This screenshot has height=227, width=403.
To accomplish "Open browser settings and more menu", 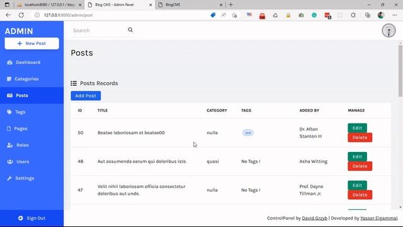I will [395, 15].
